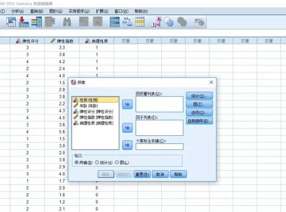Open the 窗口(W) menu
The image size is (286, 212).
122,11
